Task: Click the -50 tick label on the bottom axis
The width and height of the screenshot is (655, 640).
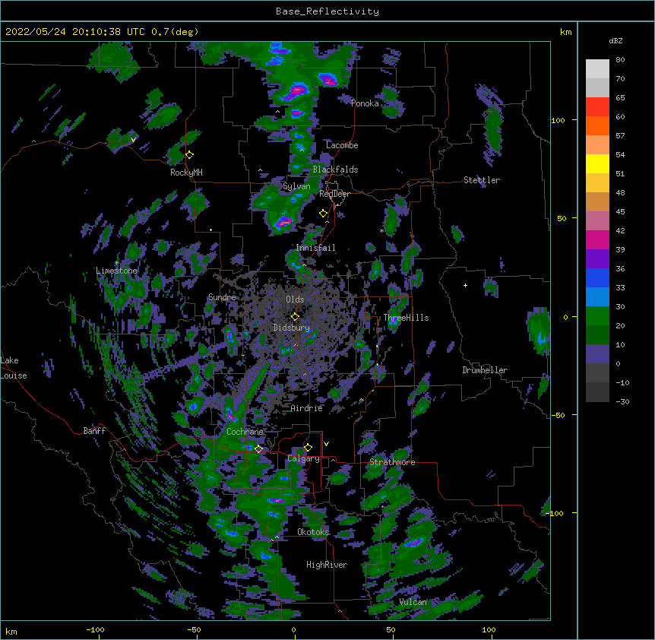Action: [194, 629]
